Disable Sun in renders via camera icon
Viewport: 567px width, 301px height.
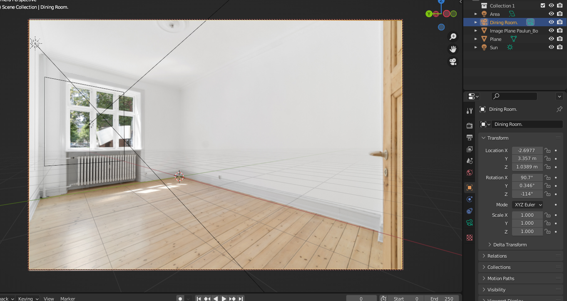pos(560,47)
